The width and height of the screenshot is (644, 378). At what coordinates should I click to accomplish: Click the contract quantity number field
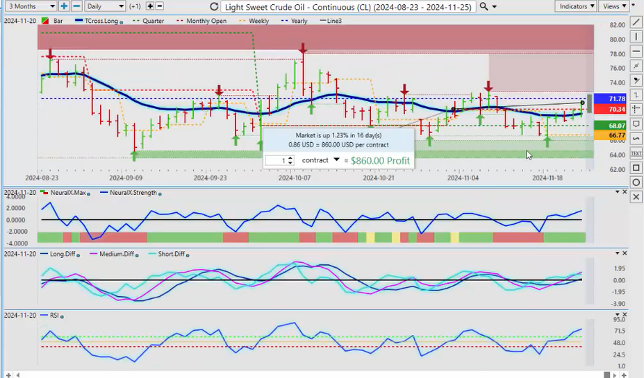point(276,160)
